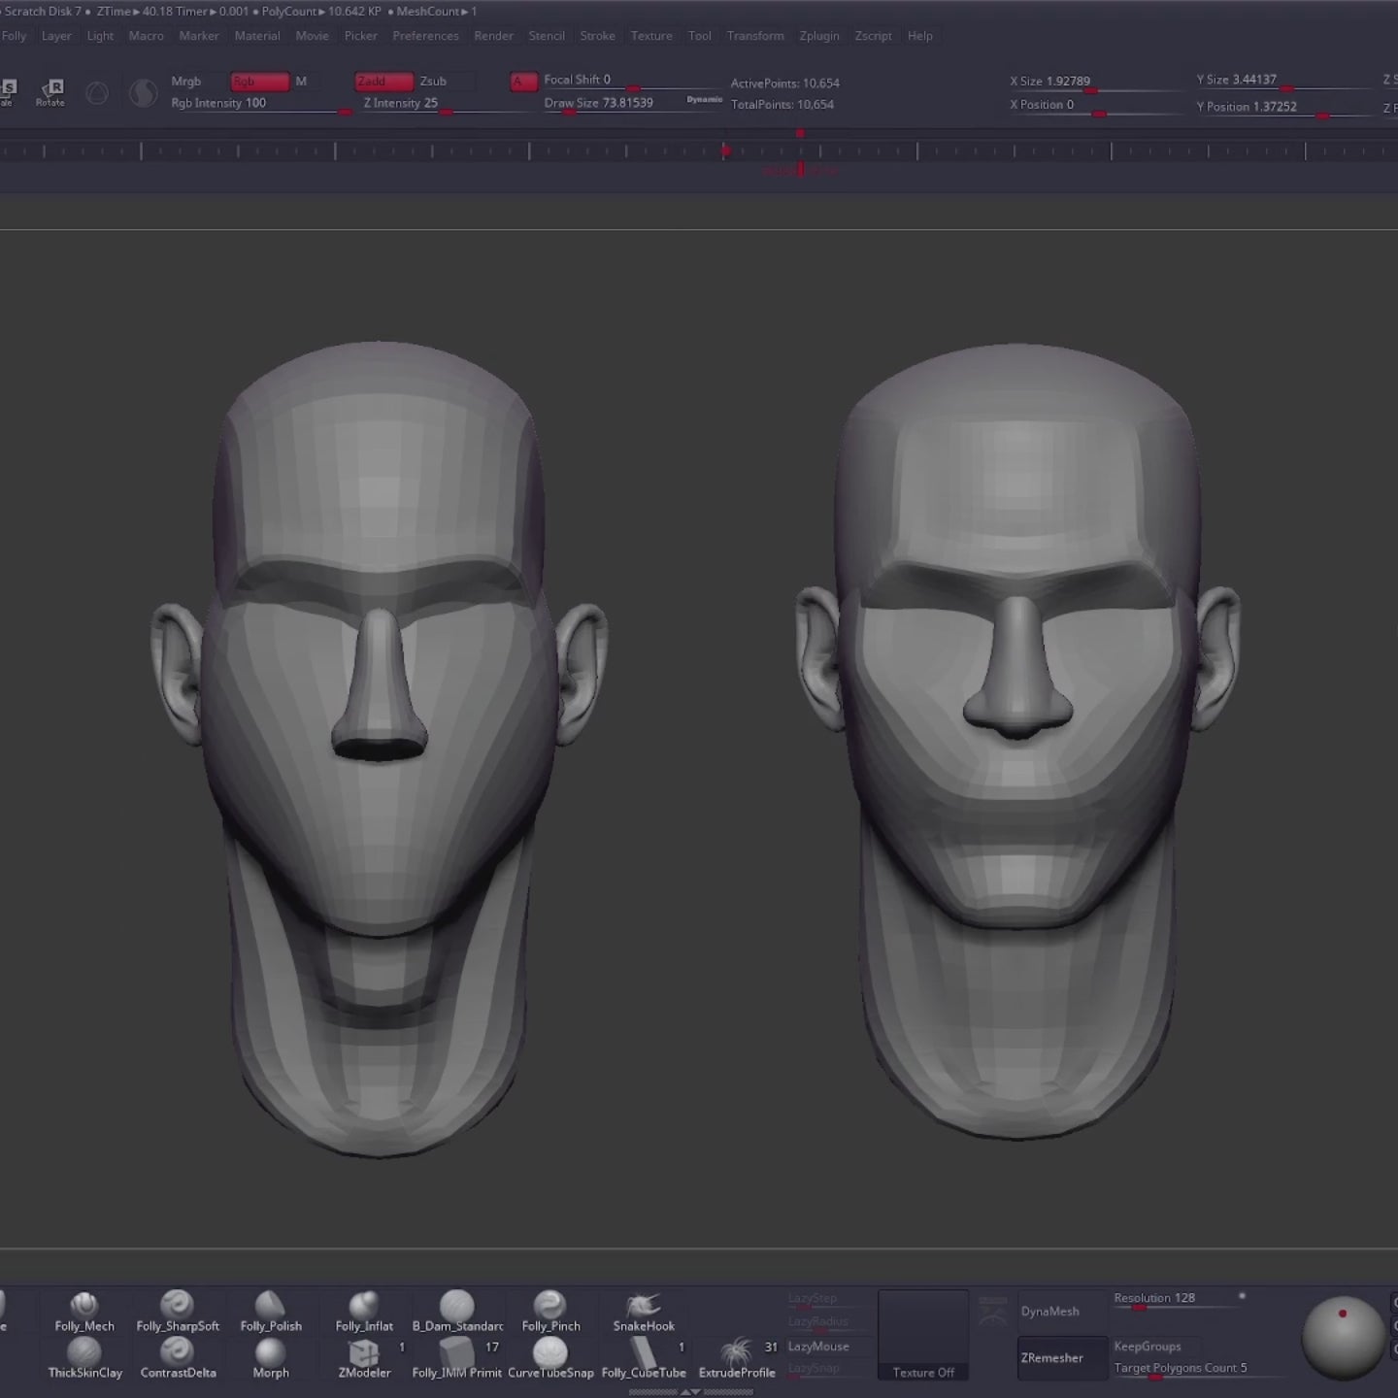Open the Stroke menu
This screenshot has width=1398, height=1398.
[597, 35]
